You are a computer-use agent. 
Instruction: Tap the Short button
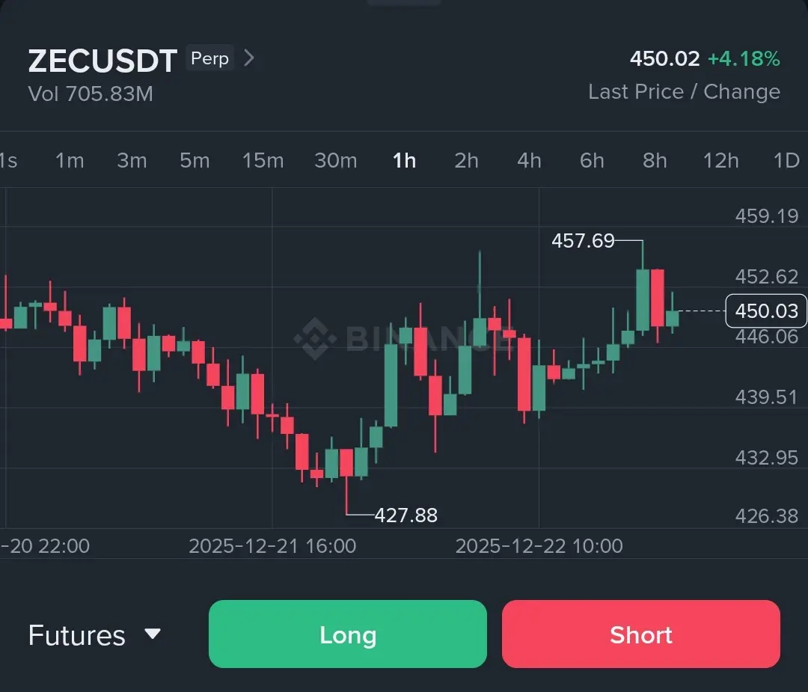[641, 634]
